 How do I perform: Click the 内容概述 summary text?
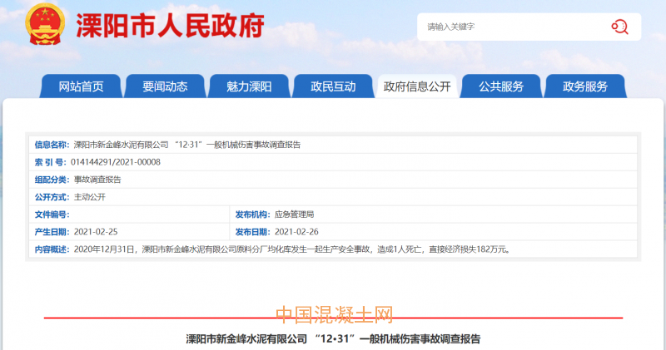click(x=291, y=249)
